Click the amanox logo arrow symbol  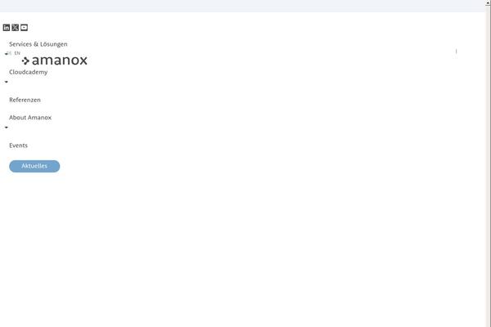[25, 60]
